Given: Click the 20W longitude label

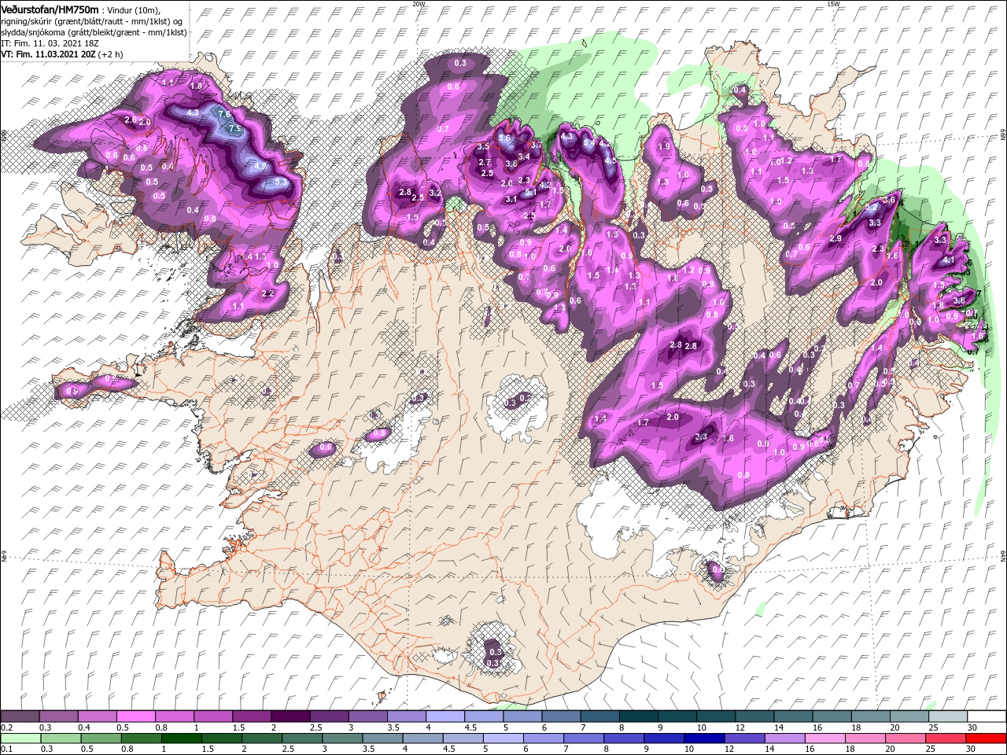Looking at the screenshot, I should (419, 4).
